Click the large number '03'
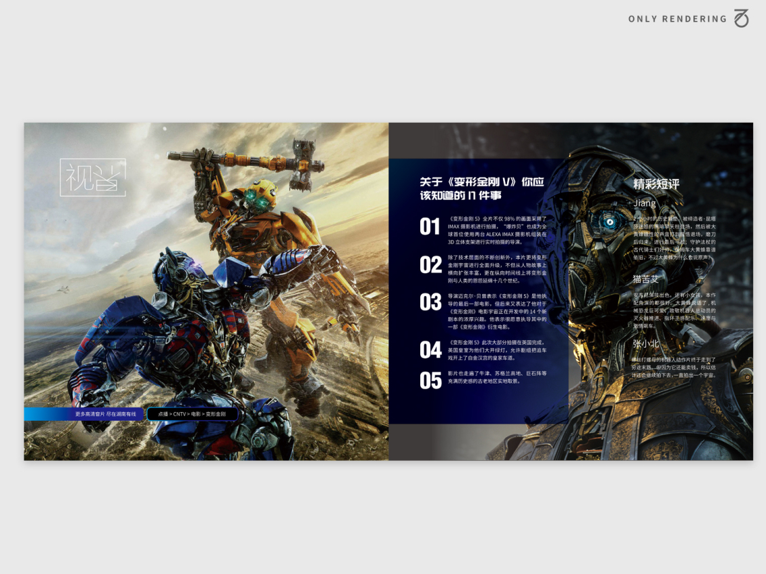 tap(430, 302)
